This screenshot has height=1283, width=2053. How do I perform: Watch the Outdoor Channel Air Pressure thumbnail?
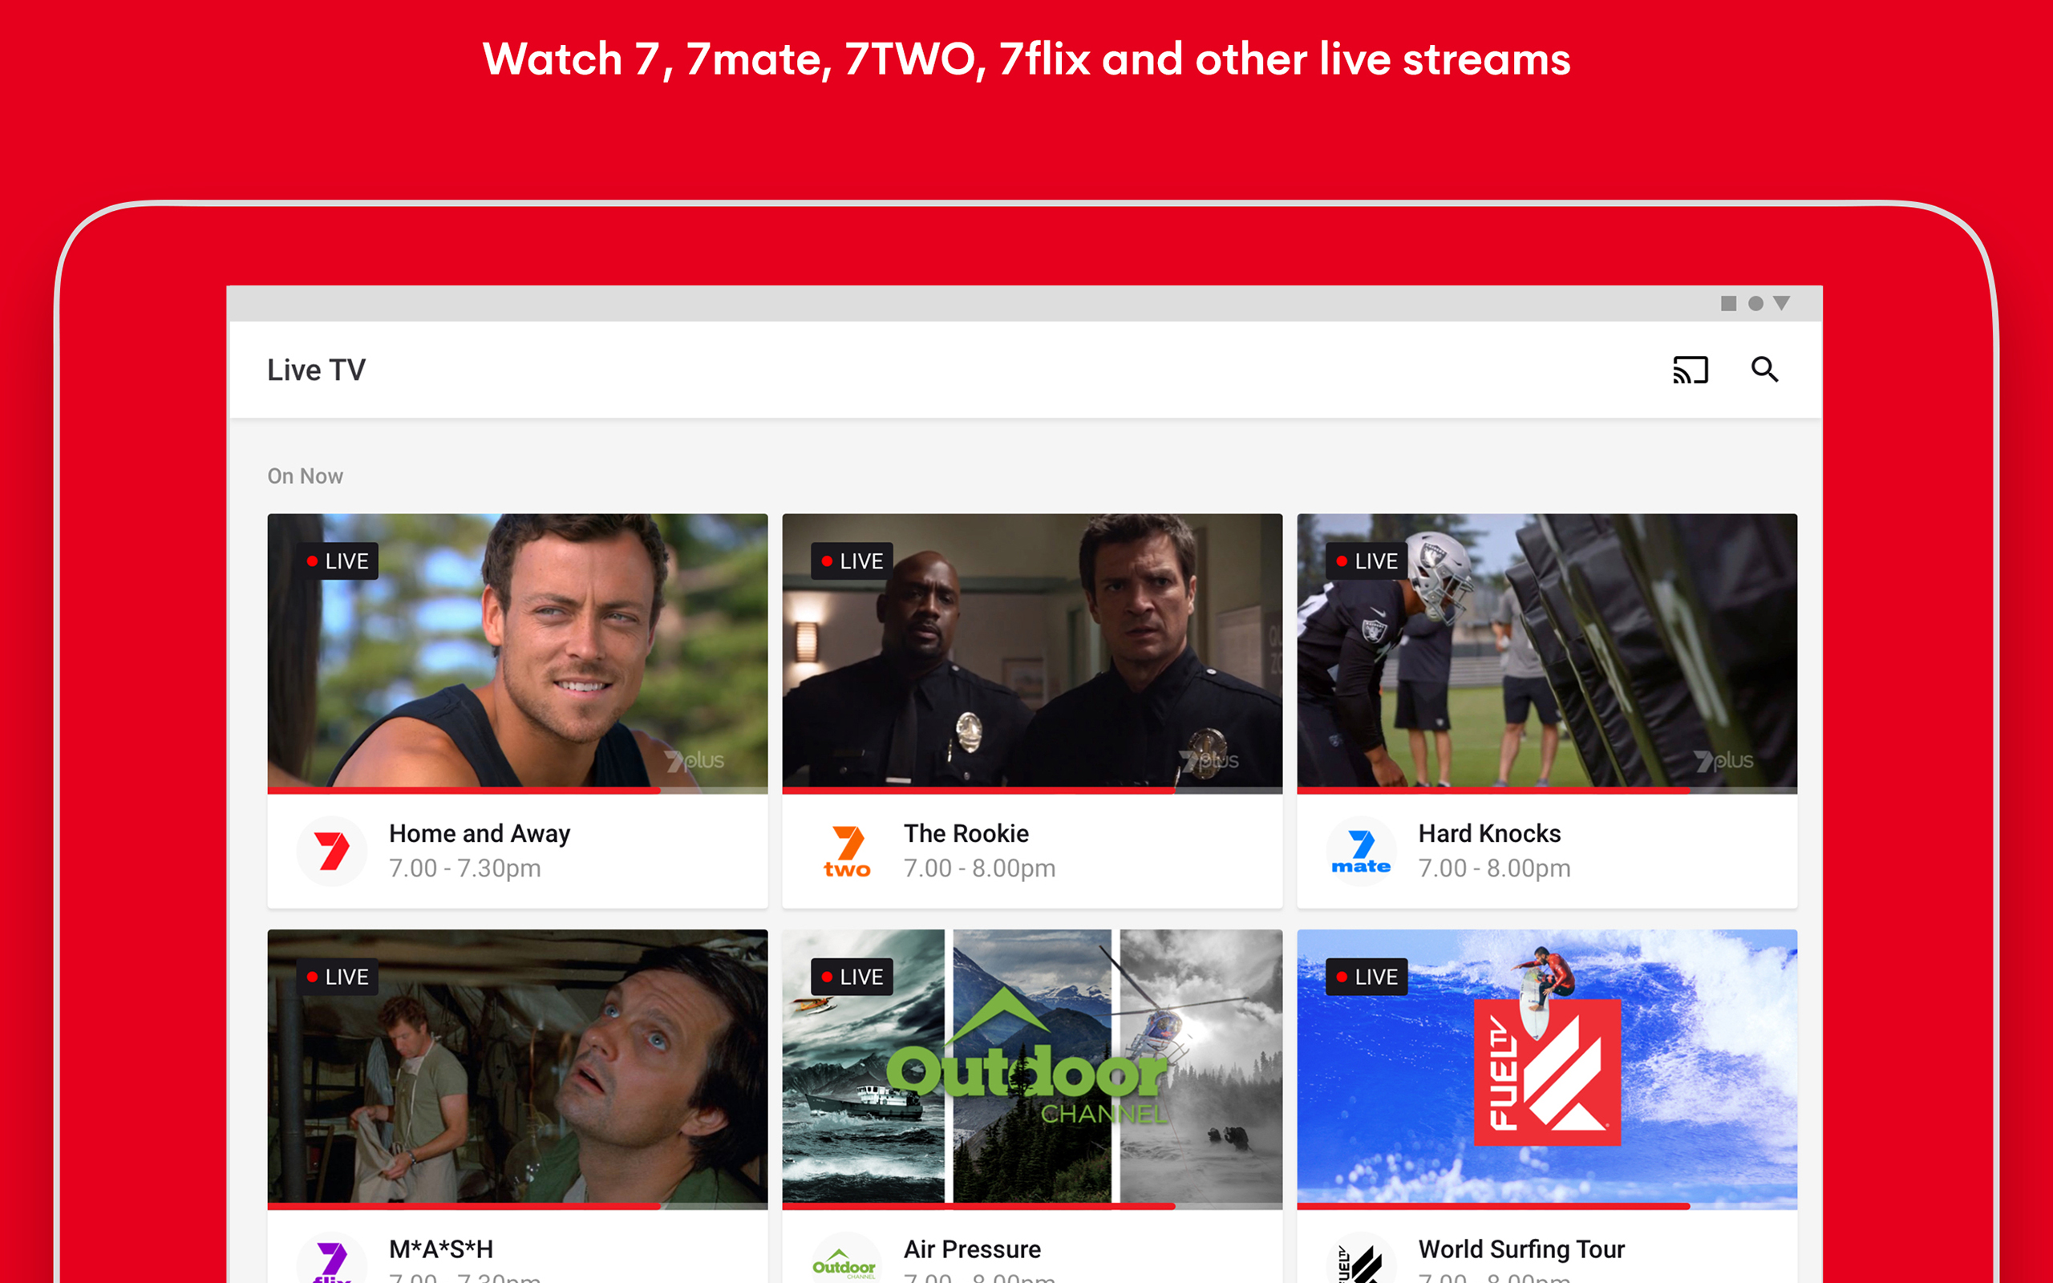click(x=1031, y=1067)
